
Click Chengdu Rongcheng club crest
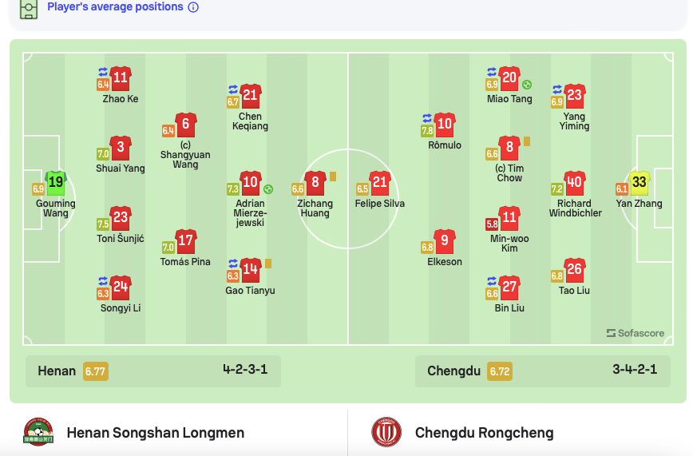pos(386,433)
